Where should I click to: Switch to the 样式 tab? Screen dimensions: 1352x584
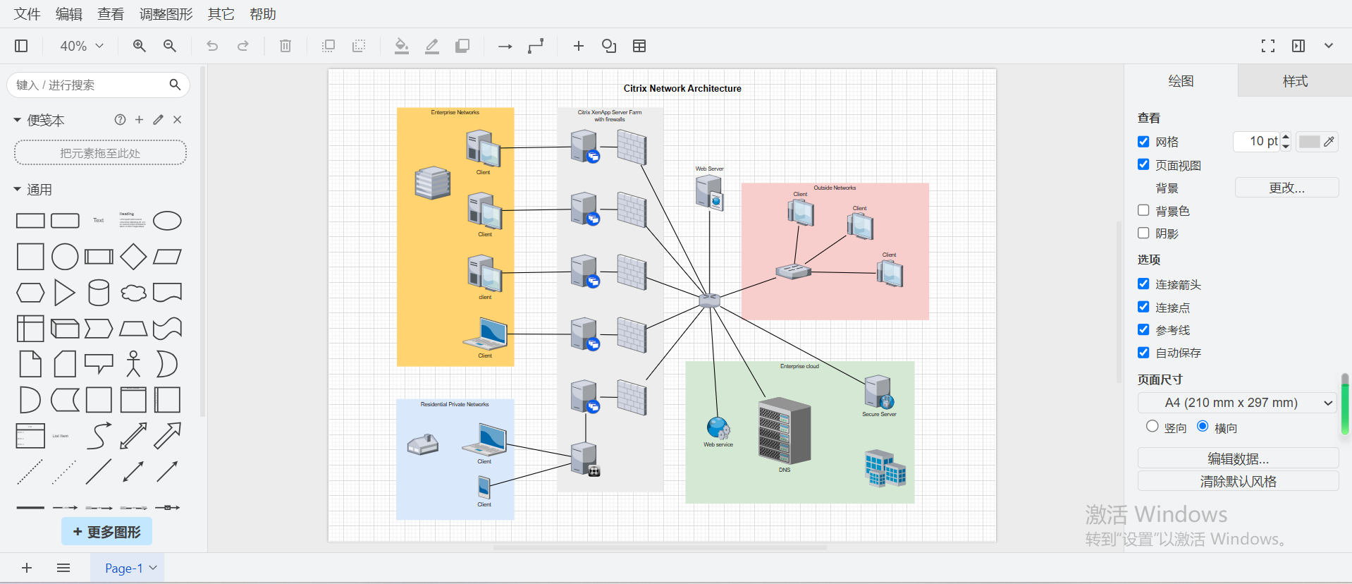pos(1295,81)
